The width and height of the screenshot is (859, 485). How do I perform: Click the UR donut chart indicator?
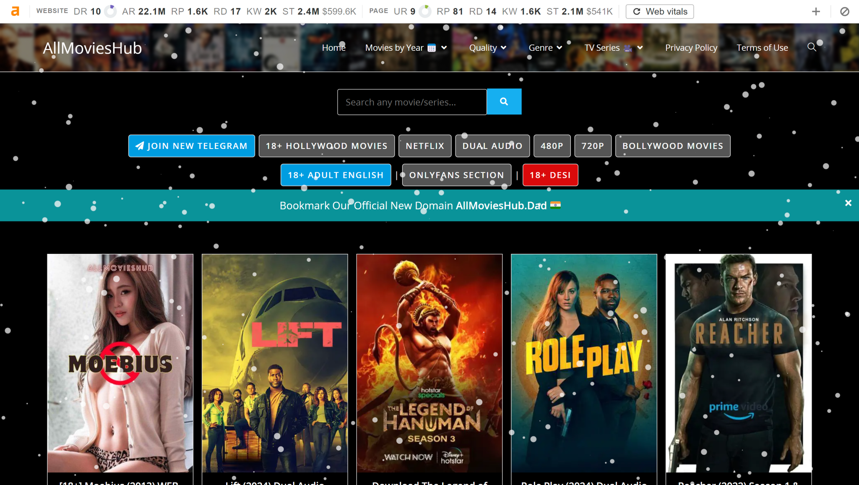pyautogui.click(x=425, y=11)
